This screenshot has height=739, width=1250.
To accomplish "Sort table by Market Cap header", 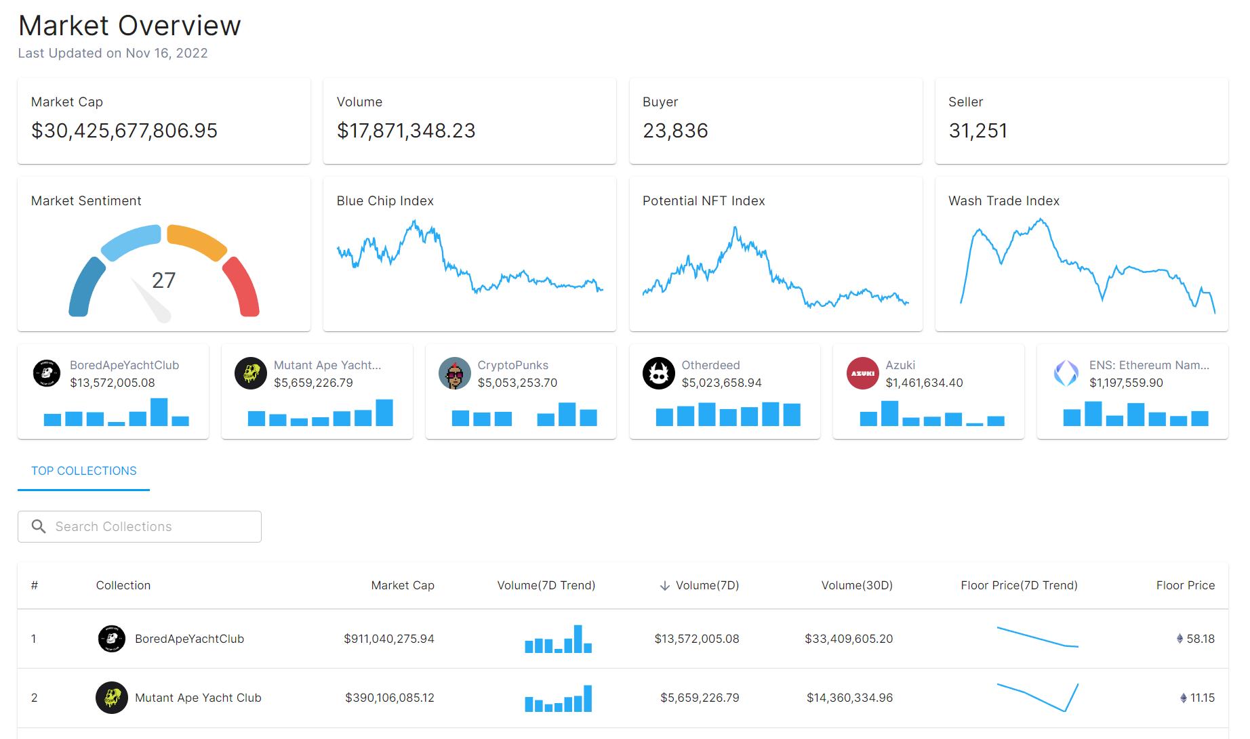I will (x=403, y=585).
